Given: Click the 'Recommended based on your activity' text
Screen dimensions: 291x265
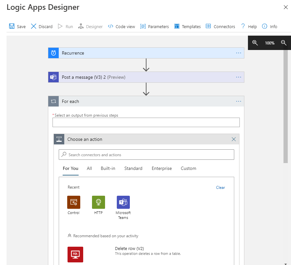Looking at the screenshot, I should click(106, 236).
